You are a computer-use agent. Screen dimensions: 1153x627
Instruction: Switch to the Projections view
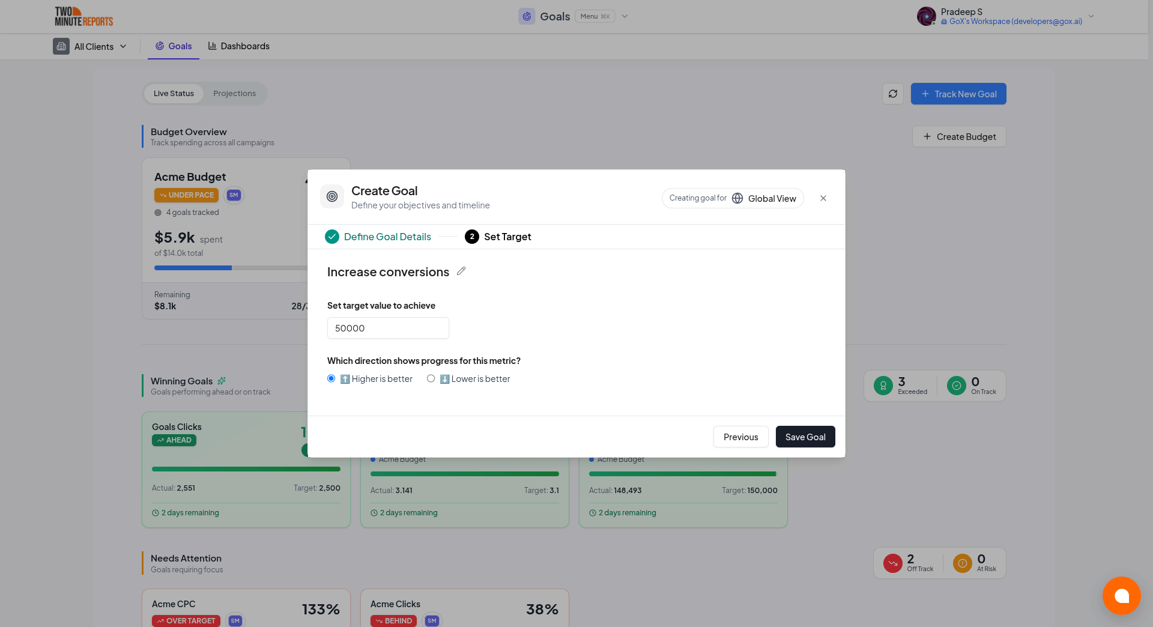point(234,93)
